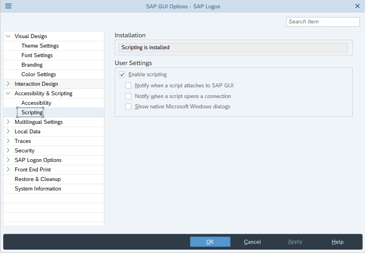Screen dimensions: 365x254
Task: Open the Theme Settings page
Action: (x=40, y=46)
